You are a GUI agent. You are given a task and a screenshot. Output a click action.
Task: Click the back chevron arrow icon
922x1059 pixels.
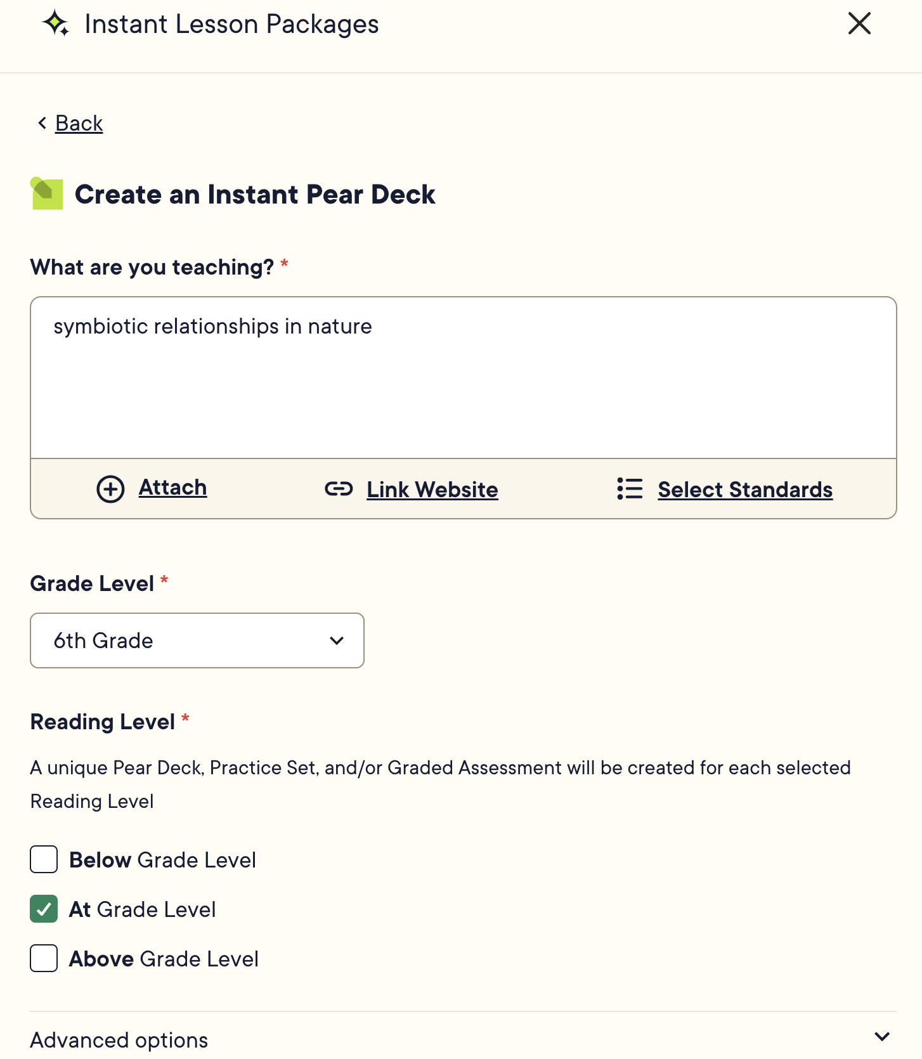[41, 122]
